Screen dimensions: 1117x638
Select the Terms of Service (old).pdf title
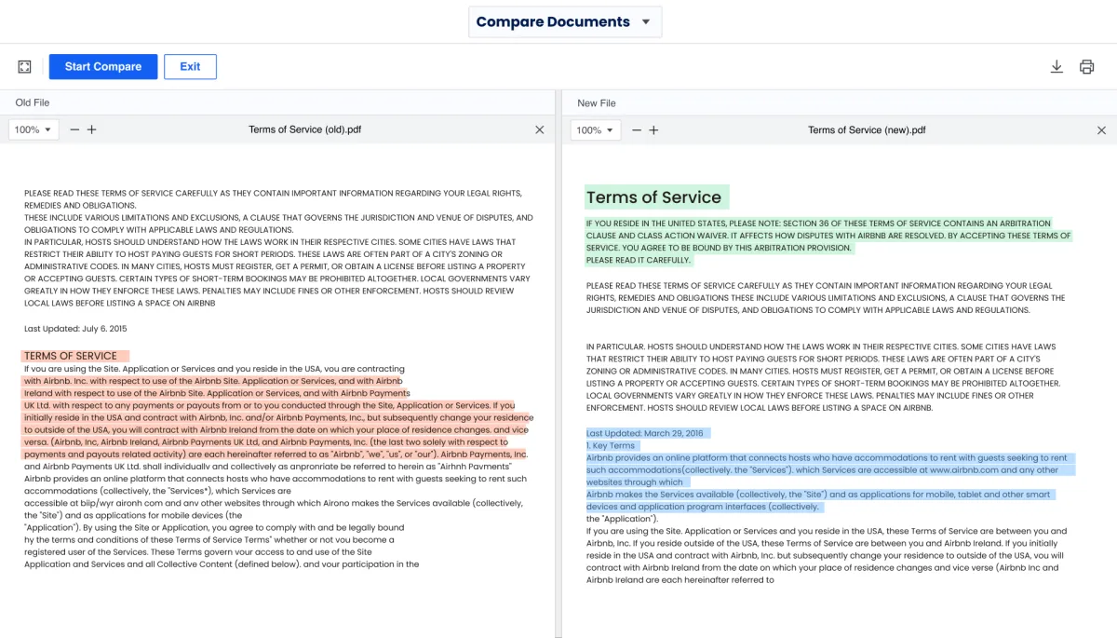point(304,129)
